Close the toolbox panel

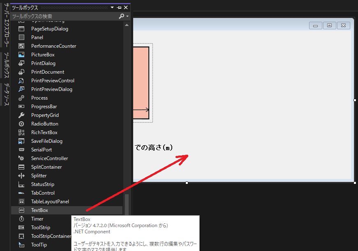[x=126, y=7]
